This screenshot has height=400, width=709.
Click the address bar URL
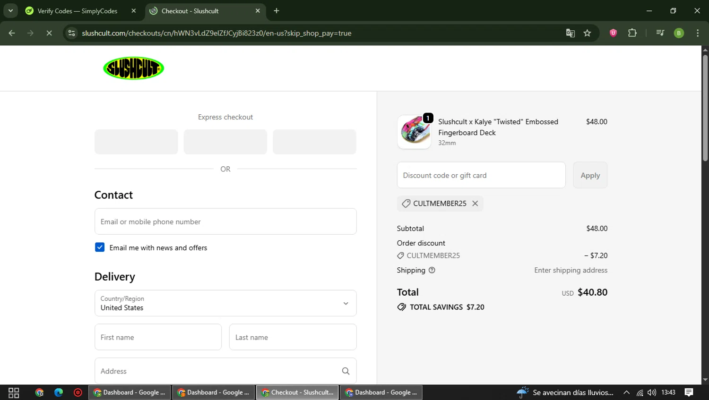pos(216,33)
